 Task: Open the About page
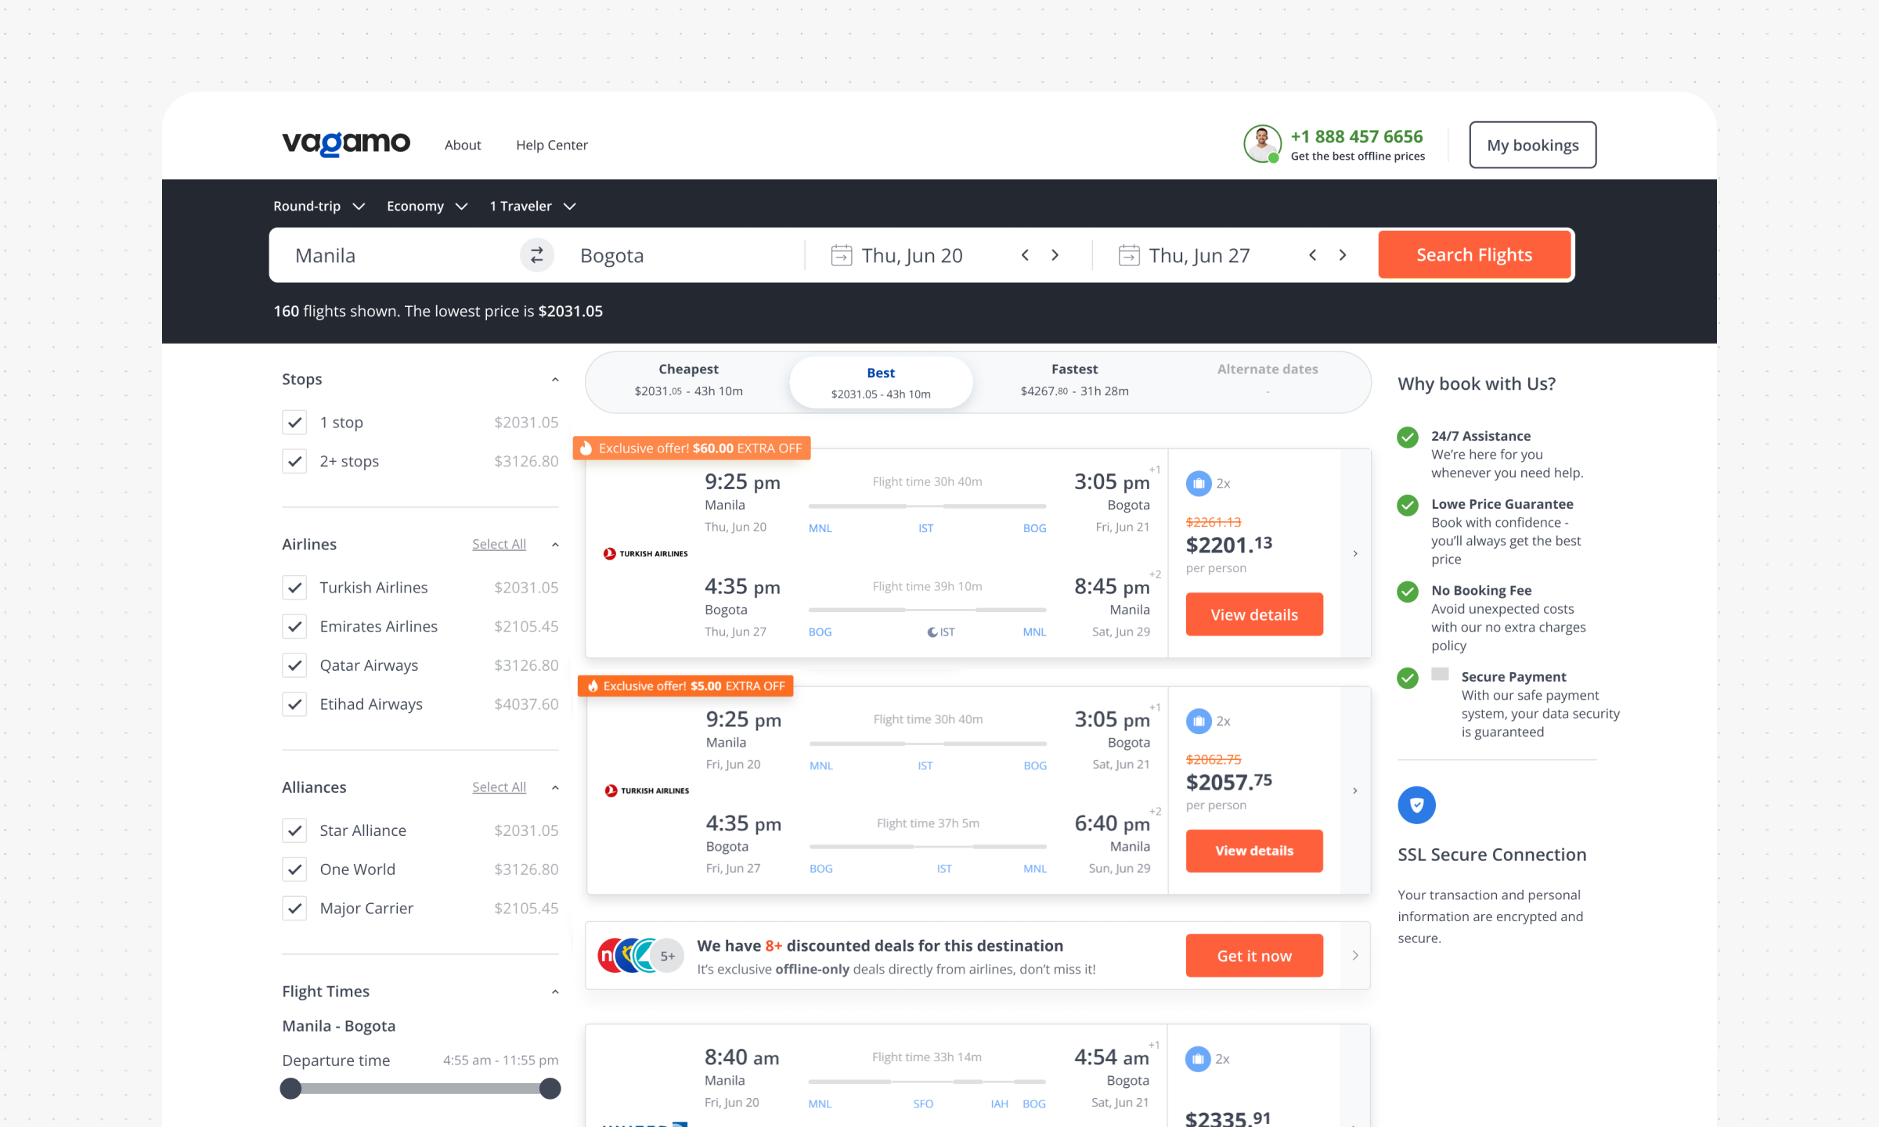463,145
